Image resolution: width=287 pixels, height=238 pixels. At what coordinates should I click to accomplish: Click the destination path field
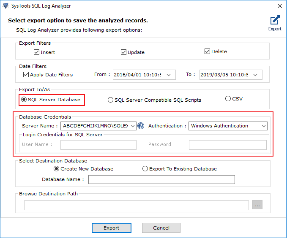click(137, 205)
